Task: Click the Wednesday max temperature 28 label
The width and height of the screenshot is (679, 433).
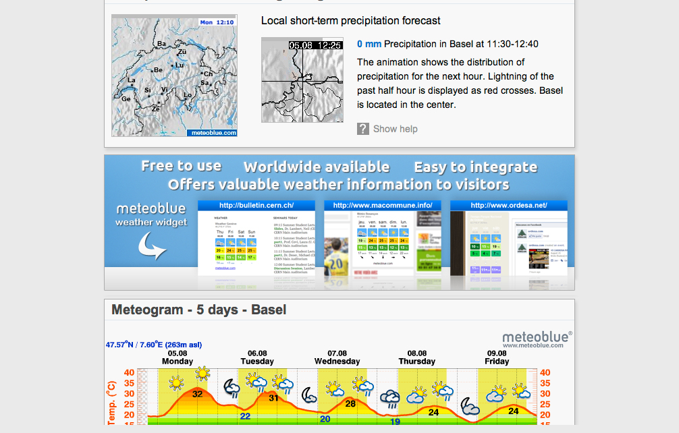Action: point(350,403)
